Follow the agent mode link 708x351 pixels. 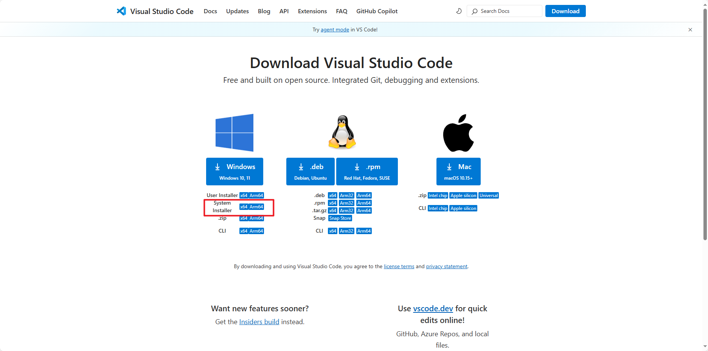(x=335, y=30)
